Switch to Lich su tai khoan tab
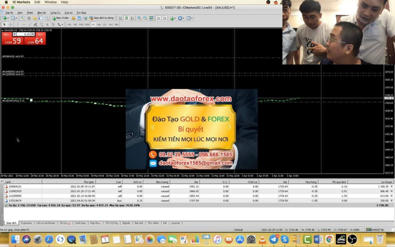This screenshot has height=247, width=395. point(45,223)
